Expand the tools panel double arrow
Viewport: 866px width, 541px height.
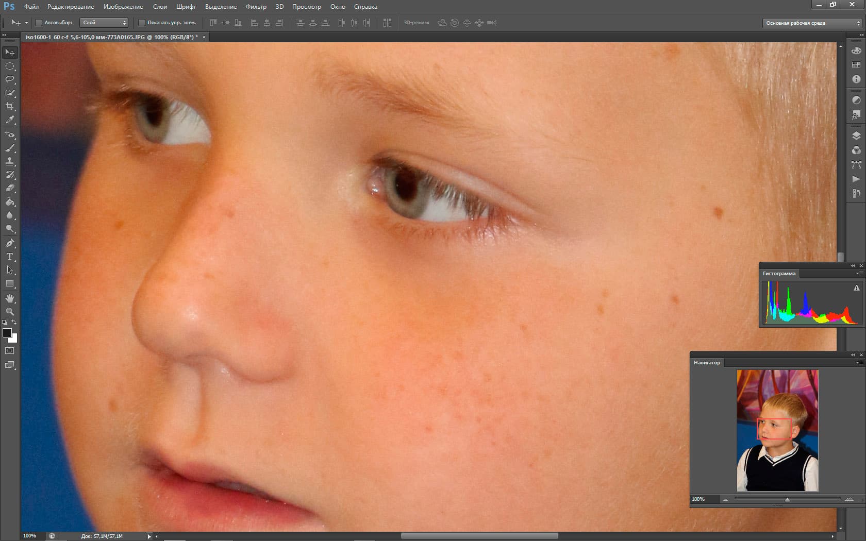4,35
